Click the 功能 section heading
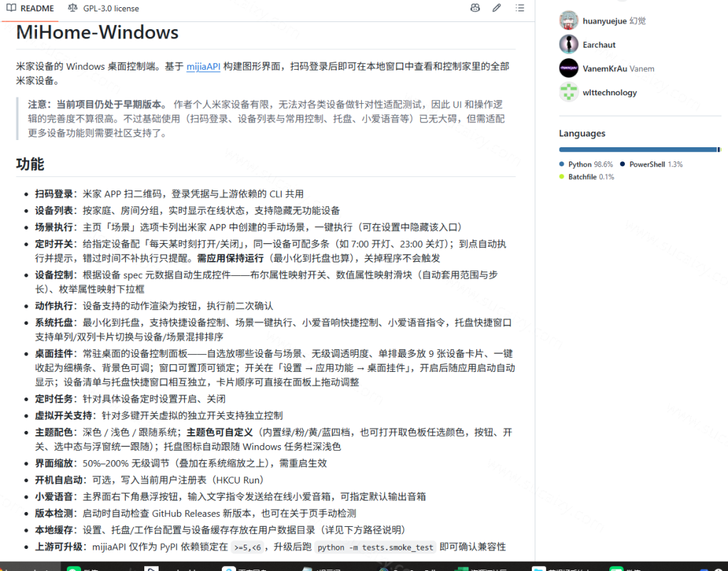Viewport: 728px width, 571px height. [x=30, y=164]
